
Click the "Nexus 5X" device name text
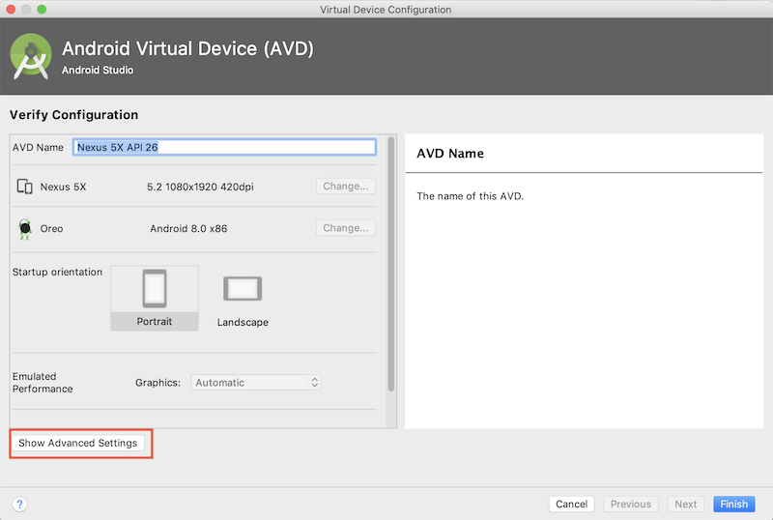pos(63,187)
